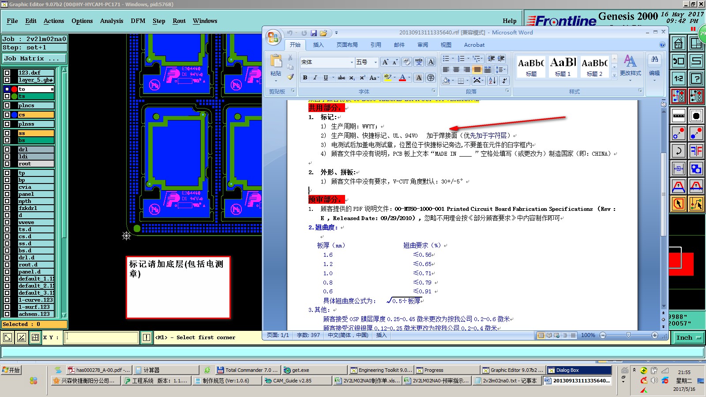This screenshot has width=706, height=397.
Task: Select the ruler measurement tool
Action: [679, 116]
